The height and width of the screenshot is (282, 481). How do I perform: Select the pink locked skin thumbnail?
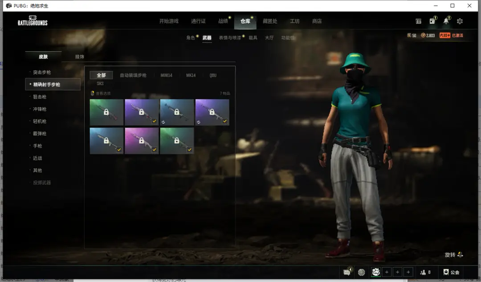pyautogui.click(x=142, y=140)
